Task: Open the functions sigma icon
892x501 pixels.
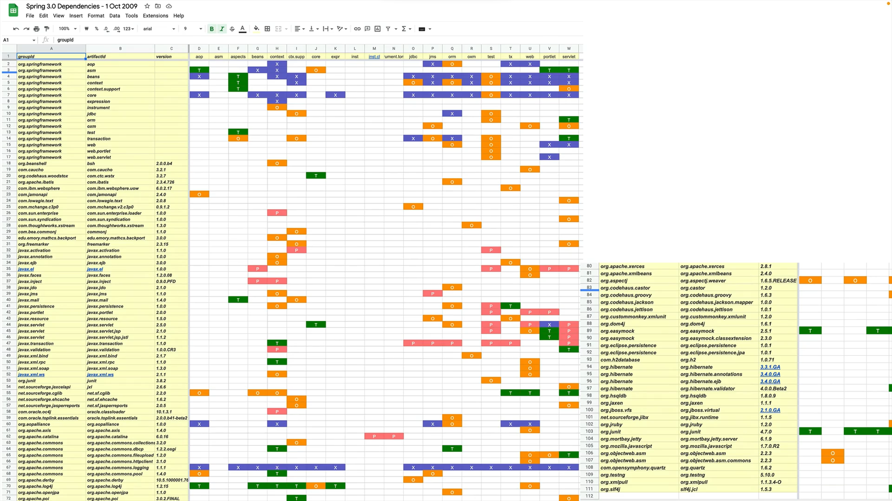Action: pyautogui.click(x=404, y=29)
